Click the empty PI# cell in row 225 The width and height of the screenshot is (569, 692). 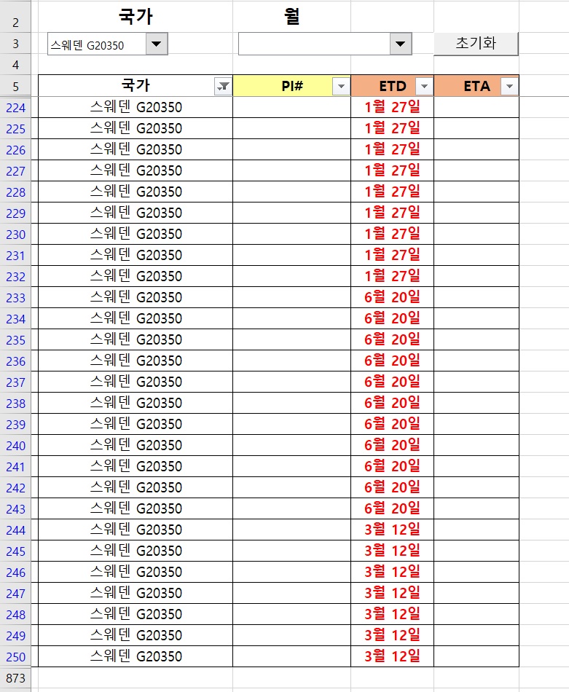point(291,128)
